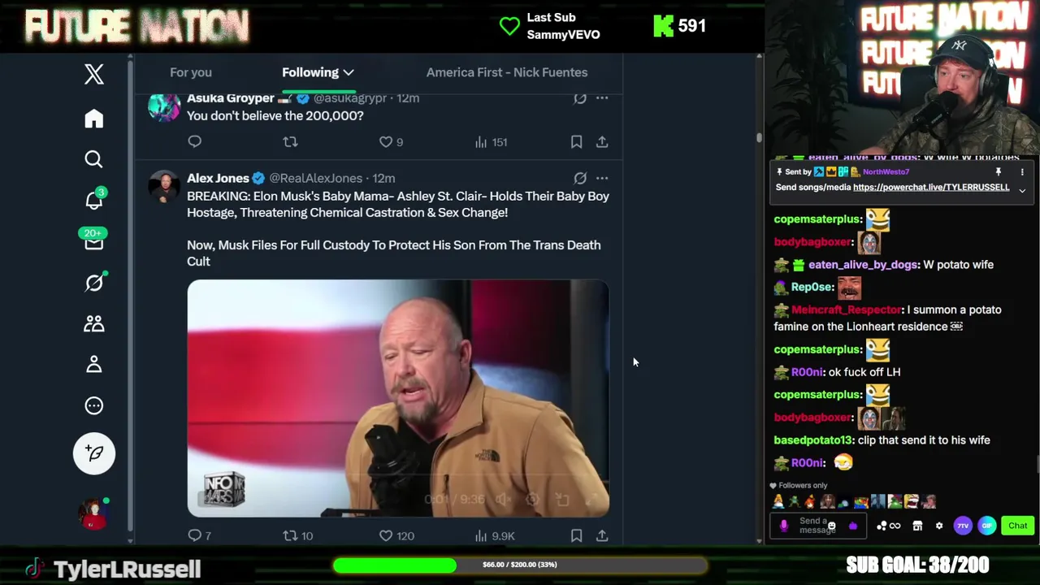Like Alex Jones post with 120 likes
1040x585 pixels.
tap(396, 535)
